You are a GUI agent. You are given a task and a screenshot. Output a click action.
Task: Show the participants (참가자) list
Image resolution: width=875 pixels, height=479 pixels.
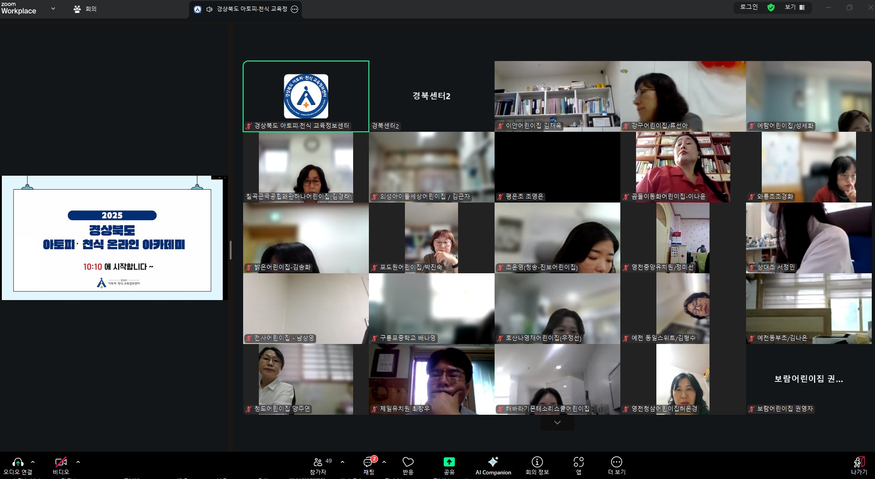(318, 465)
